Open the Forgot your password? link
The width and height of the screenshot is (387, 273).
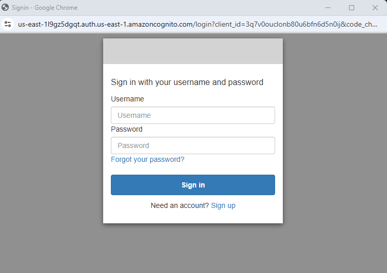click(148, 159)
